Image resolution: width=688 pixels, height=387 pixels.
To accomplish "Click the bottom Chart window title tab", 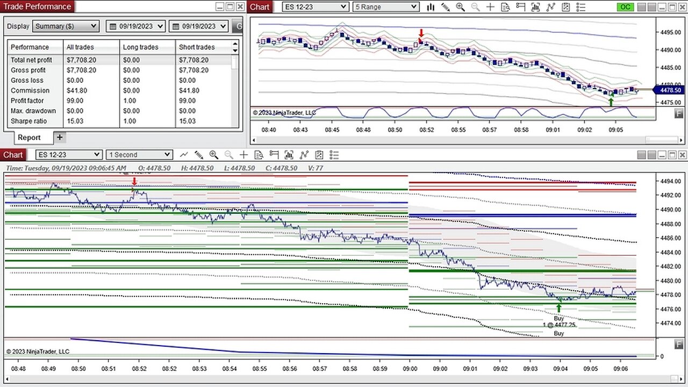I will point(13,155).
